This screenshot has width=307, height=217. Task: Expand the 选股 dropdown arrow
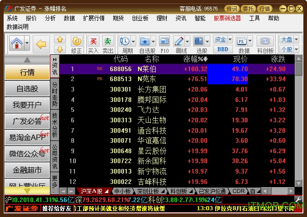coord(208,41)
